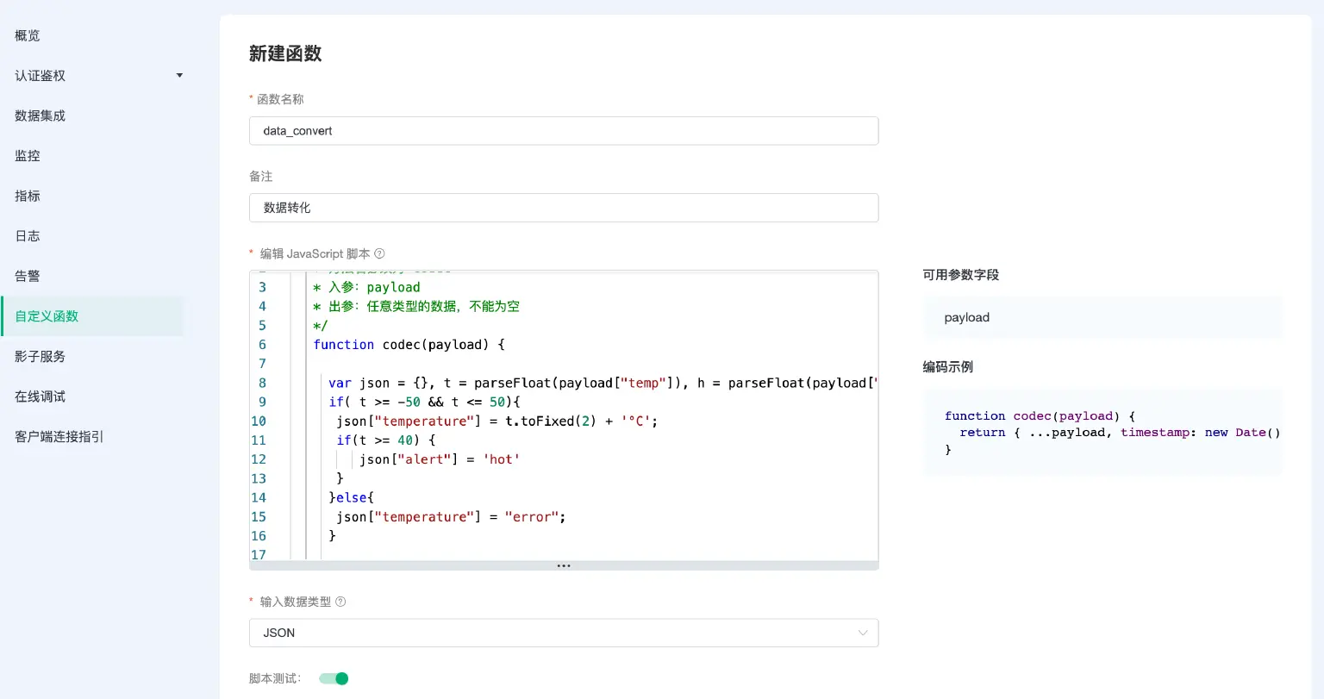Click the 函数名称 field with data_convert
This screenshot has width=1324, height=699.
(563, 131)
